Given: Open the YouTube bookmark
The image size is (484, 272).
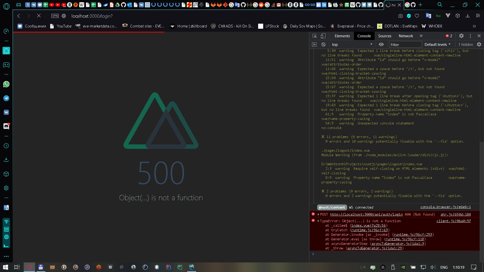Looking at the screenshot, I should (60, 26).
